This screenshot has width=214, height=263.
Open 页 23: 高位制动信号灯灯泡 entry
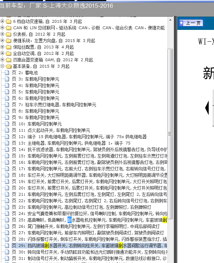(81, 207)
